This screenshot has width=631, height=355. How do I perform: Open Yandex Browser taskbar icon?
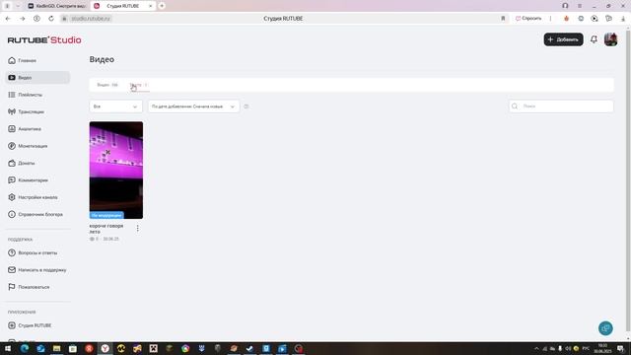point(105,348)
